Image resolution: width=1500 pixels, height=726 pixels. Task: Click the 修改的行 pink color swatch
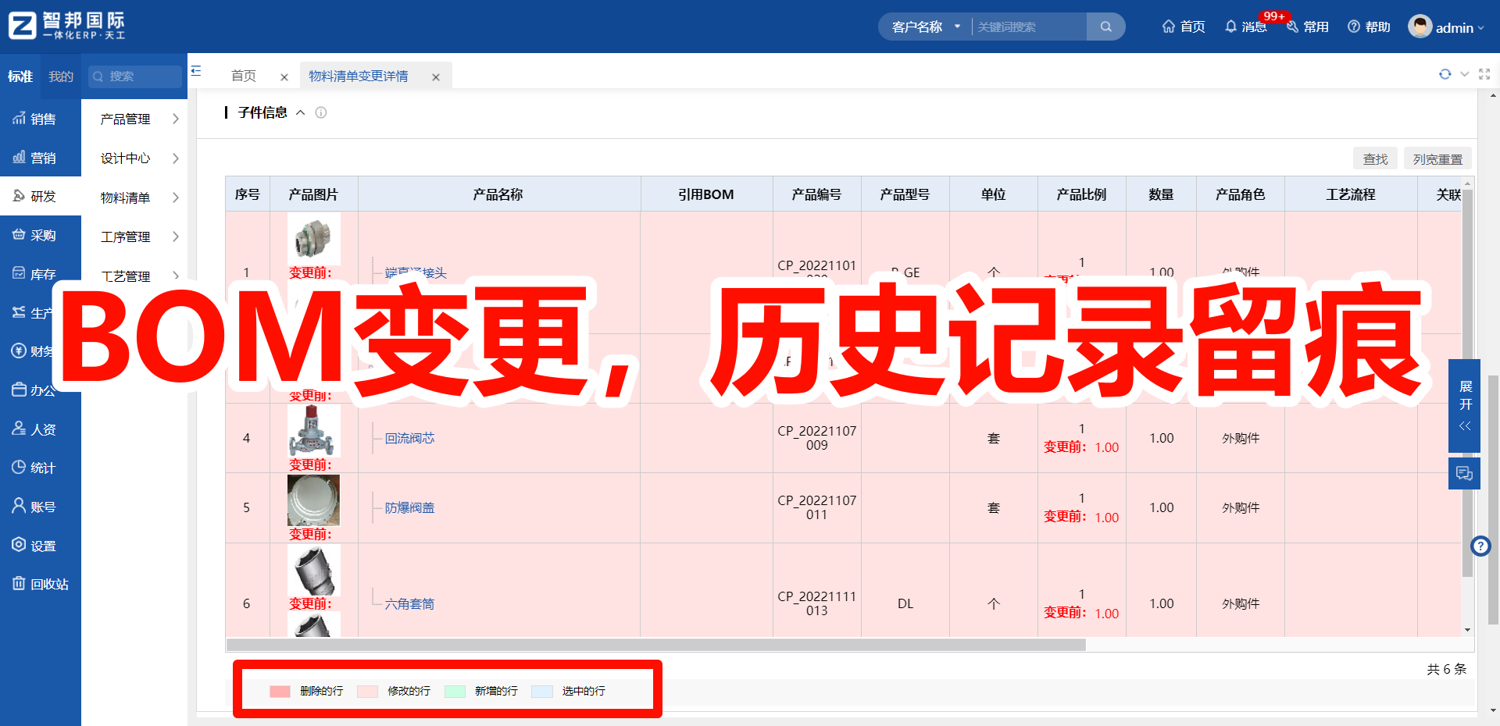pyautogui.click(x=367, y=691)
